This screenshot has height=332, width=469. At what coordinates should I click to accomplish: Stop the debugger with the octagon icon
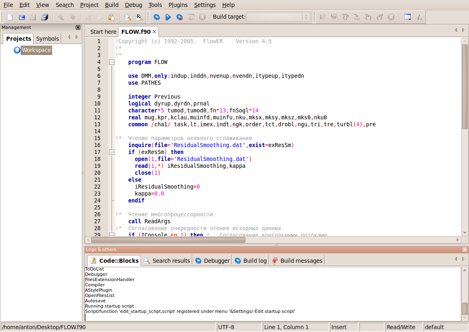391,17
